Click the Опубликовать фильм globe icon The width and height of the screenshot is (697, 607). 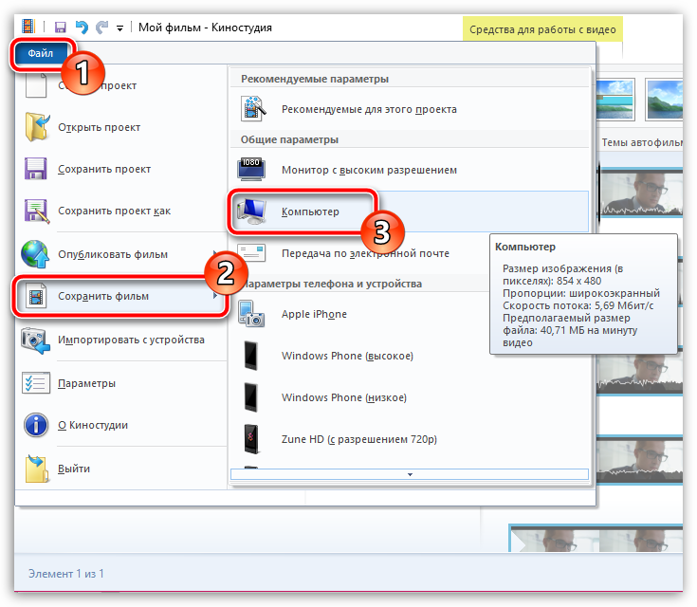pos(36,254)
